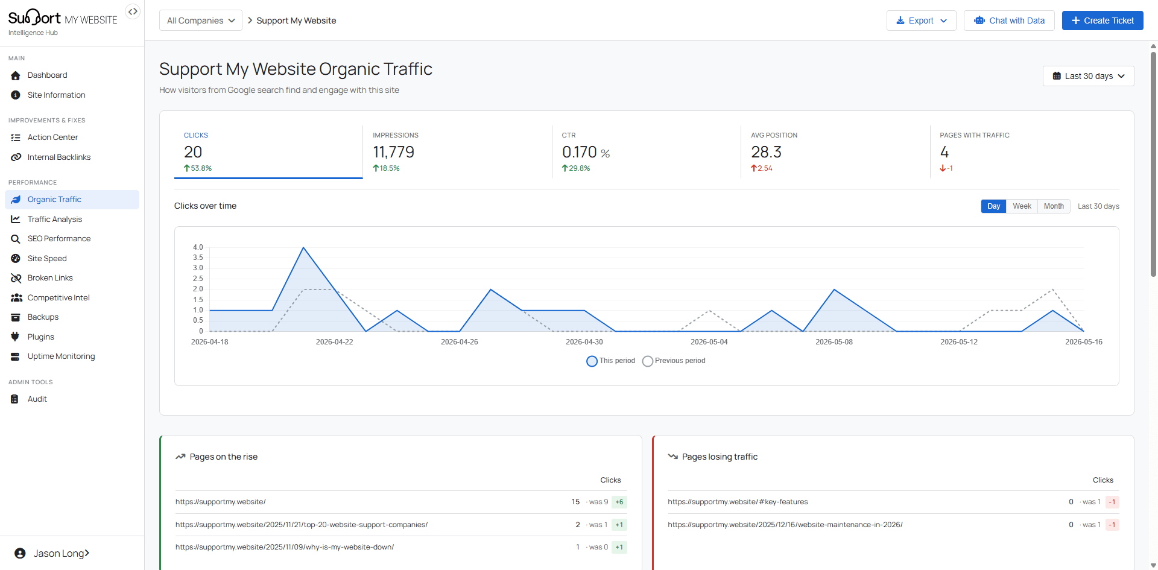Select the Impressions metric card
The height and width of the screenshot is (570, 1158).
[457, 152]
